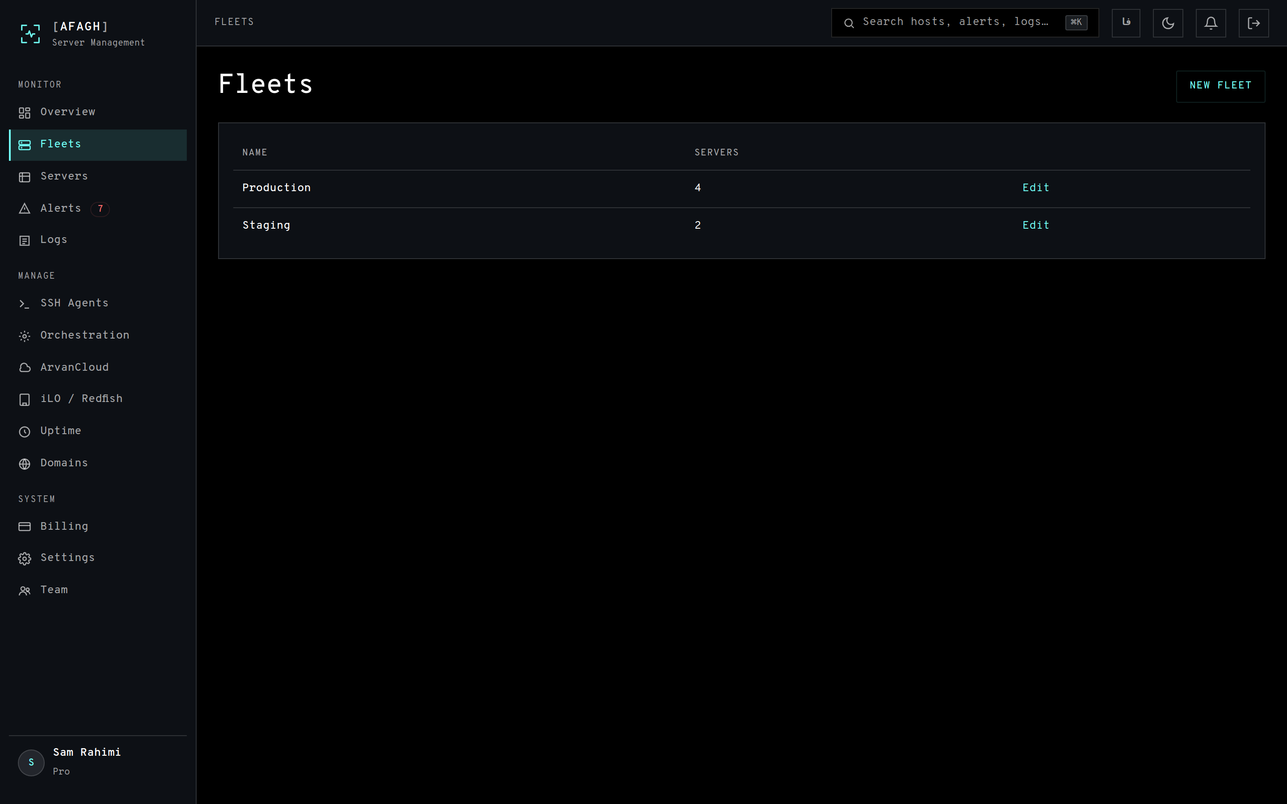Open iLO / Redfish page
Image resolution: width=1287 pixels, height=804 pixels.
click(x=98, y=399)
